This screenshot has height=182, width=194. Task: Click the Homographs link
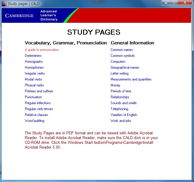(x=34, y=62)
